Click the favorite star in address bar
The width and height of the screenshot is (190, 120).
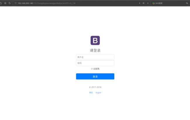click(144, 3)
